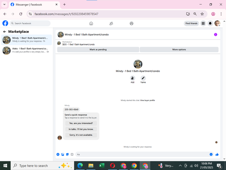Open Opera from the taskbar

click(x=113, y=165)
